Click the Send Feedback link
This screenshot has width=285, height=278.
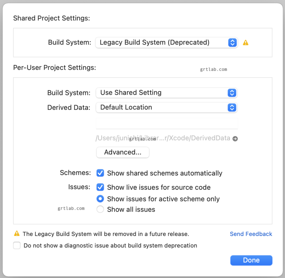251,234
